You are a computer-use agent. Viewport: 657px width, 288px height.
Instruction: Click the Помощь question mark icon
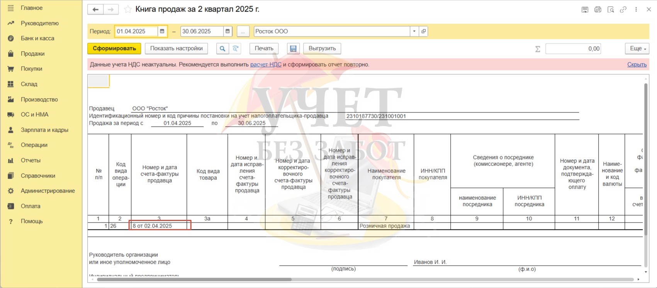11,221
